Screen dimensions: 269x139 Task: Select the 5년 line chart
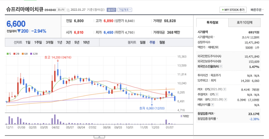coord(77,42)
